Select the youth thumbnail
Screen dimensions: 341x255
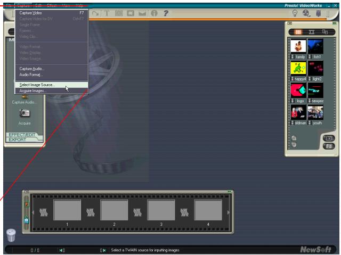click(315, 112)
